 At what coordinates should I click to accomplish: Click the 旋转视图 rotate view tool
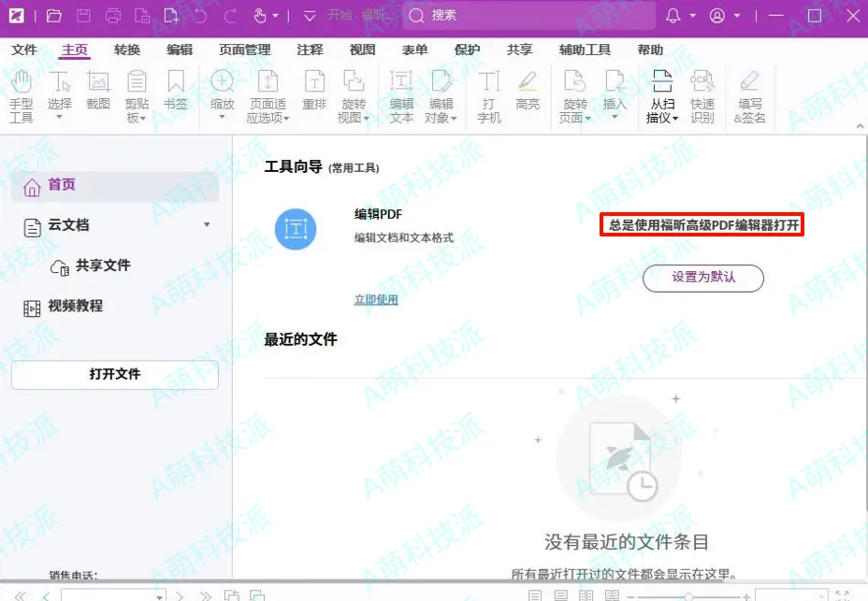(x=354, y=96)
